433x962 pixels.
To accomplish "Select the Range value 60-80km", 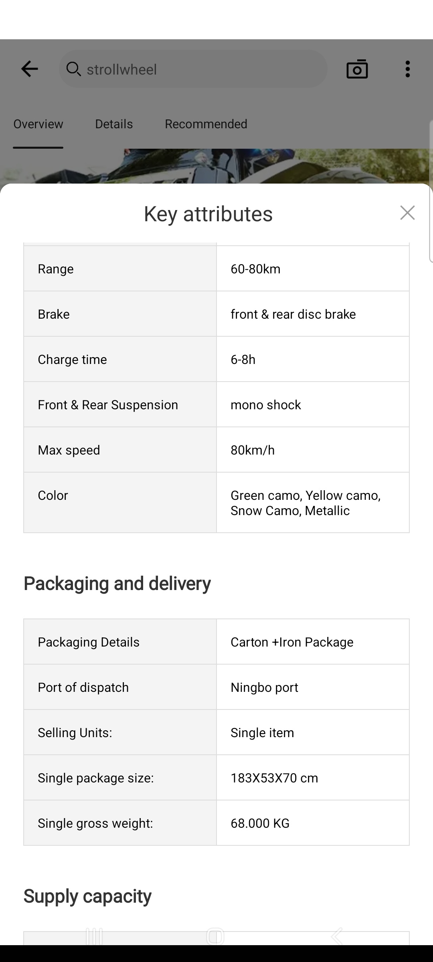I will click(255, 269).
